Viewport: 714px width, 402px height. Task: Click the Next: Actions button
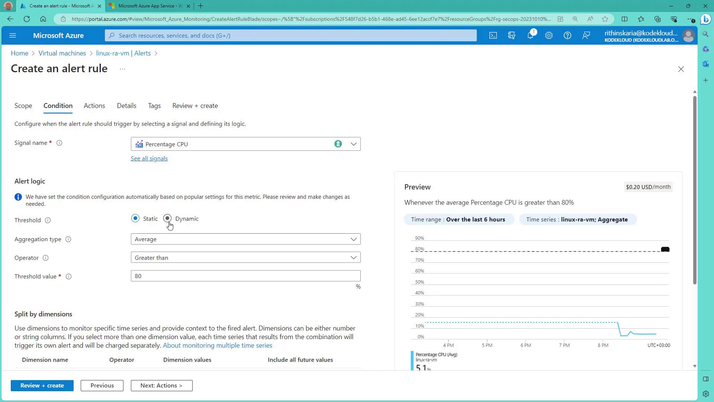[161, 386]
